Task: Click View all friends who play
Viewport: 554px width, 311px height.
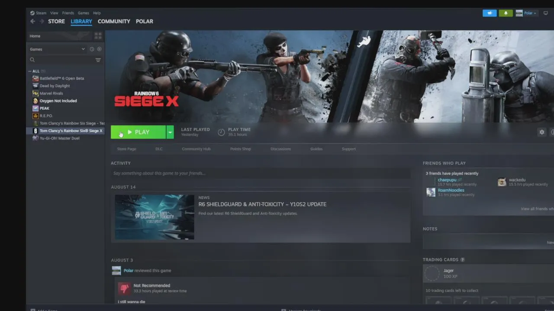Action: [x=537, y=209]
